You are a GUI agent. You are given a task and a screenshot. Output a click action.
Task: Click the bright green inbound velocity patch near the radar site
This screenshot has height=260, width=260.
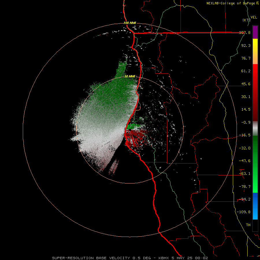[x=133, y=126]
